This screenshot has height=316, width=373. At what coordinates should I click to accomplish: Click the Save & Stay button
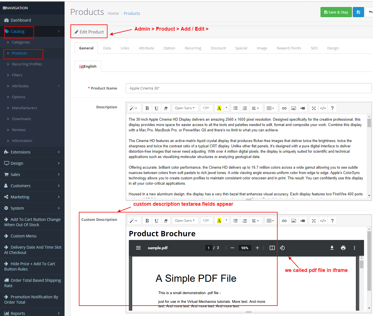tap(336, 12)
